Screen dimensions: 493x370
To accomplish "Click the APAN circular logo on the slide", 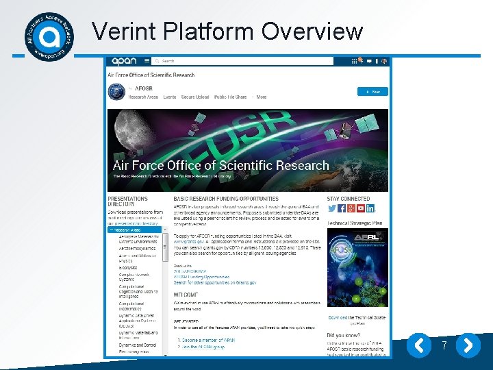I will [x=49, y=37].
